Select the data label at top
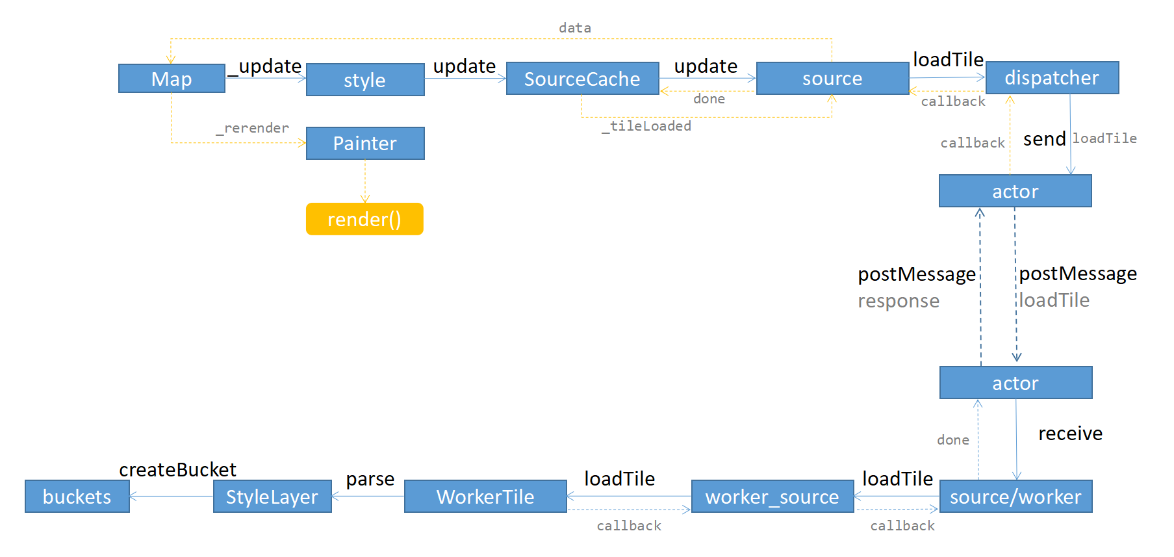Image resolution: width=1174 pixels, height=557 pixels. click(575, 28)
